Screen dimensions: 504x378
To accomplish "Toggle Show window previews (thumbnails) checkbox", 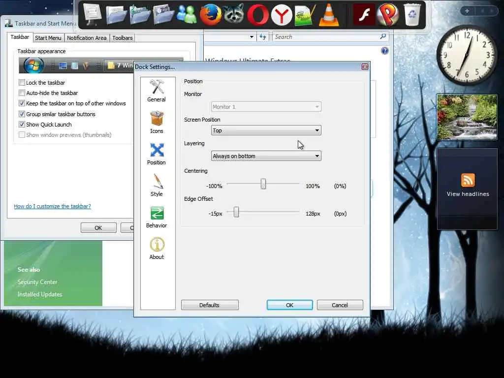I will coord(22,135).
